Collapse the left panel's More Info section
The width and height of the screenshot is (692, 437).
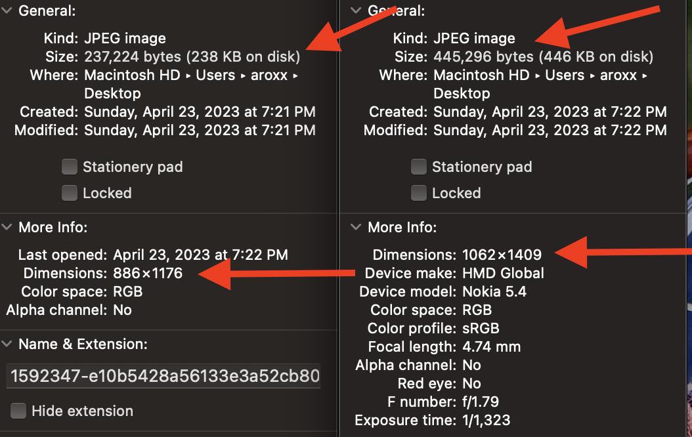click(x=7, y=228)
